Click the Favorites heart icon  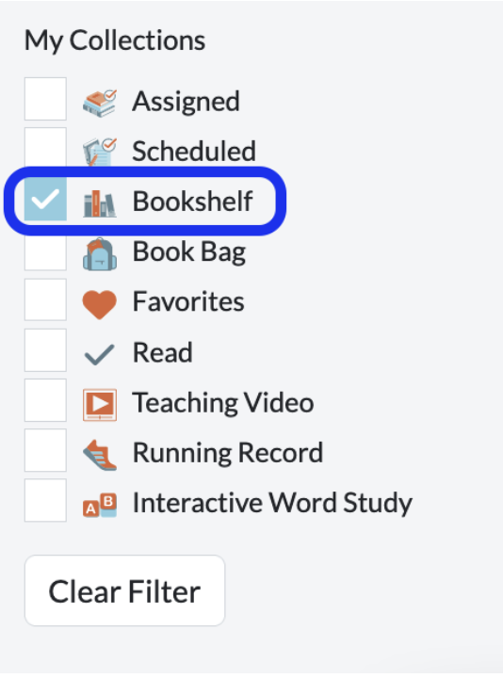coord(100,304)
